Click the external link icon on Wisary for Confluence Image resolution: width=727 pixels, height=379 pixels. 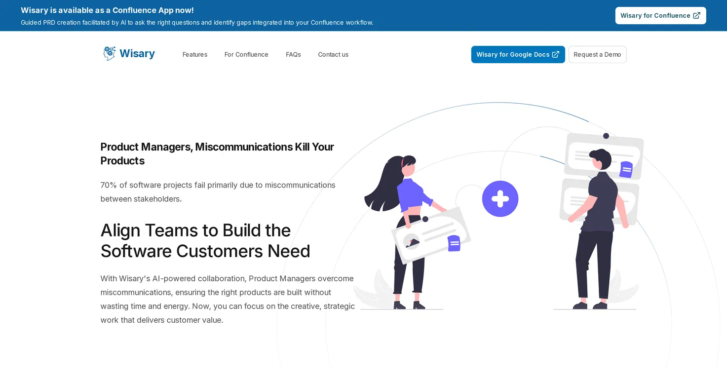696,15
